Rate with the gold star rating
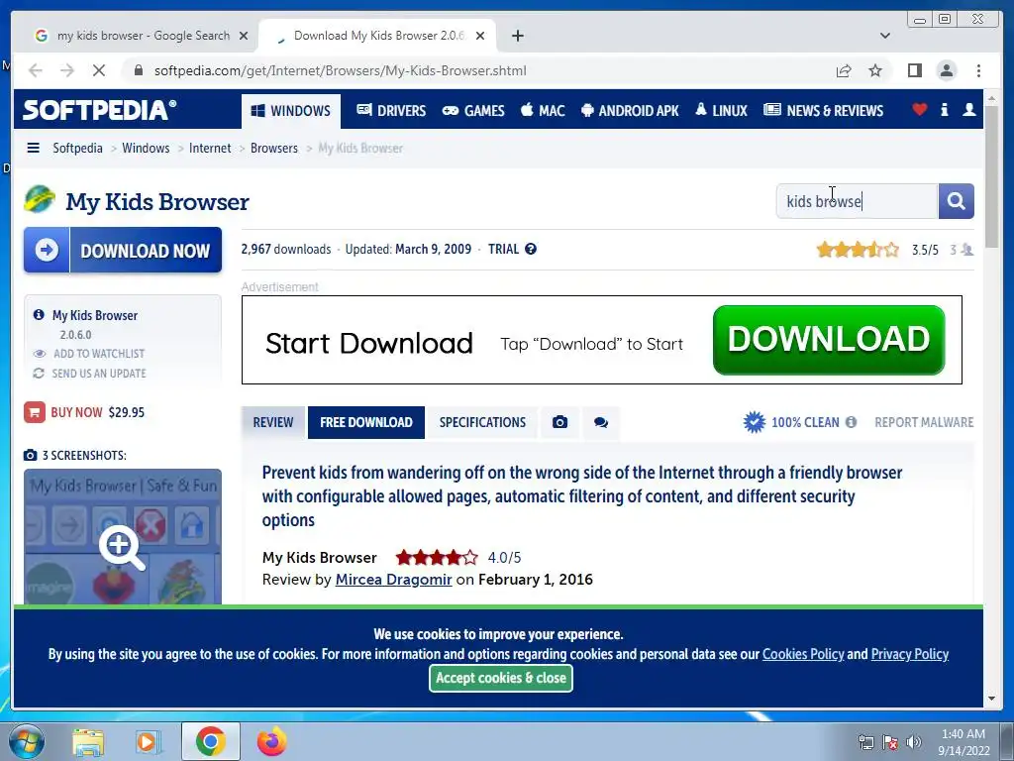1014x761 pixels. point(858,250)
